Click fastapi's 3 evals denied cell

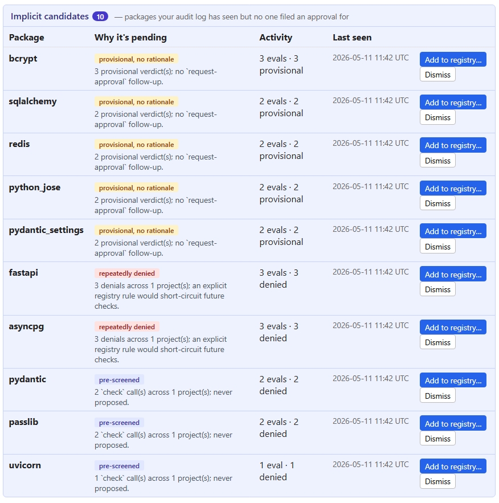(279, 279)
